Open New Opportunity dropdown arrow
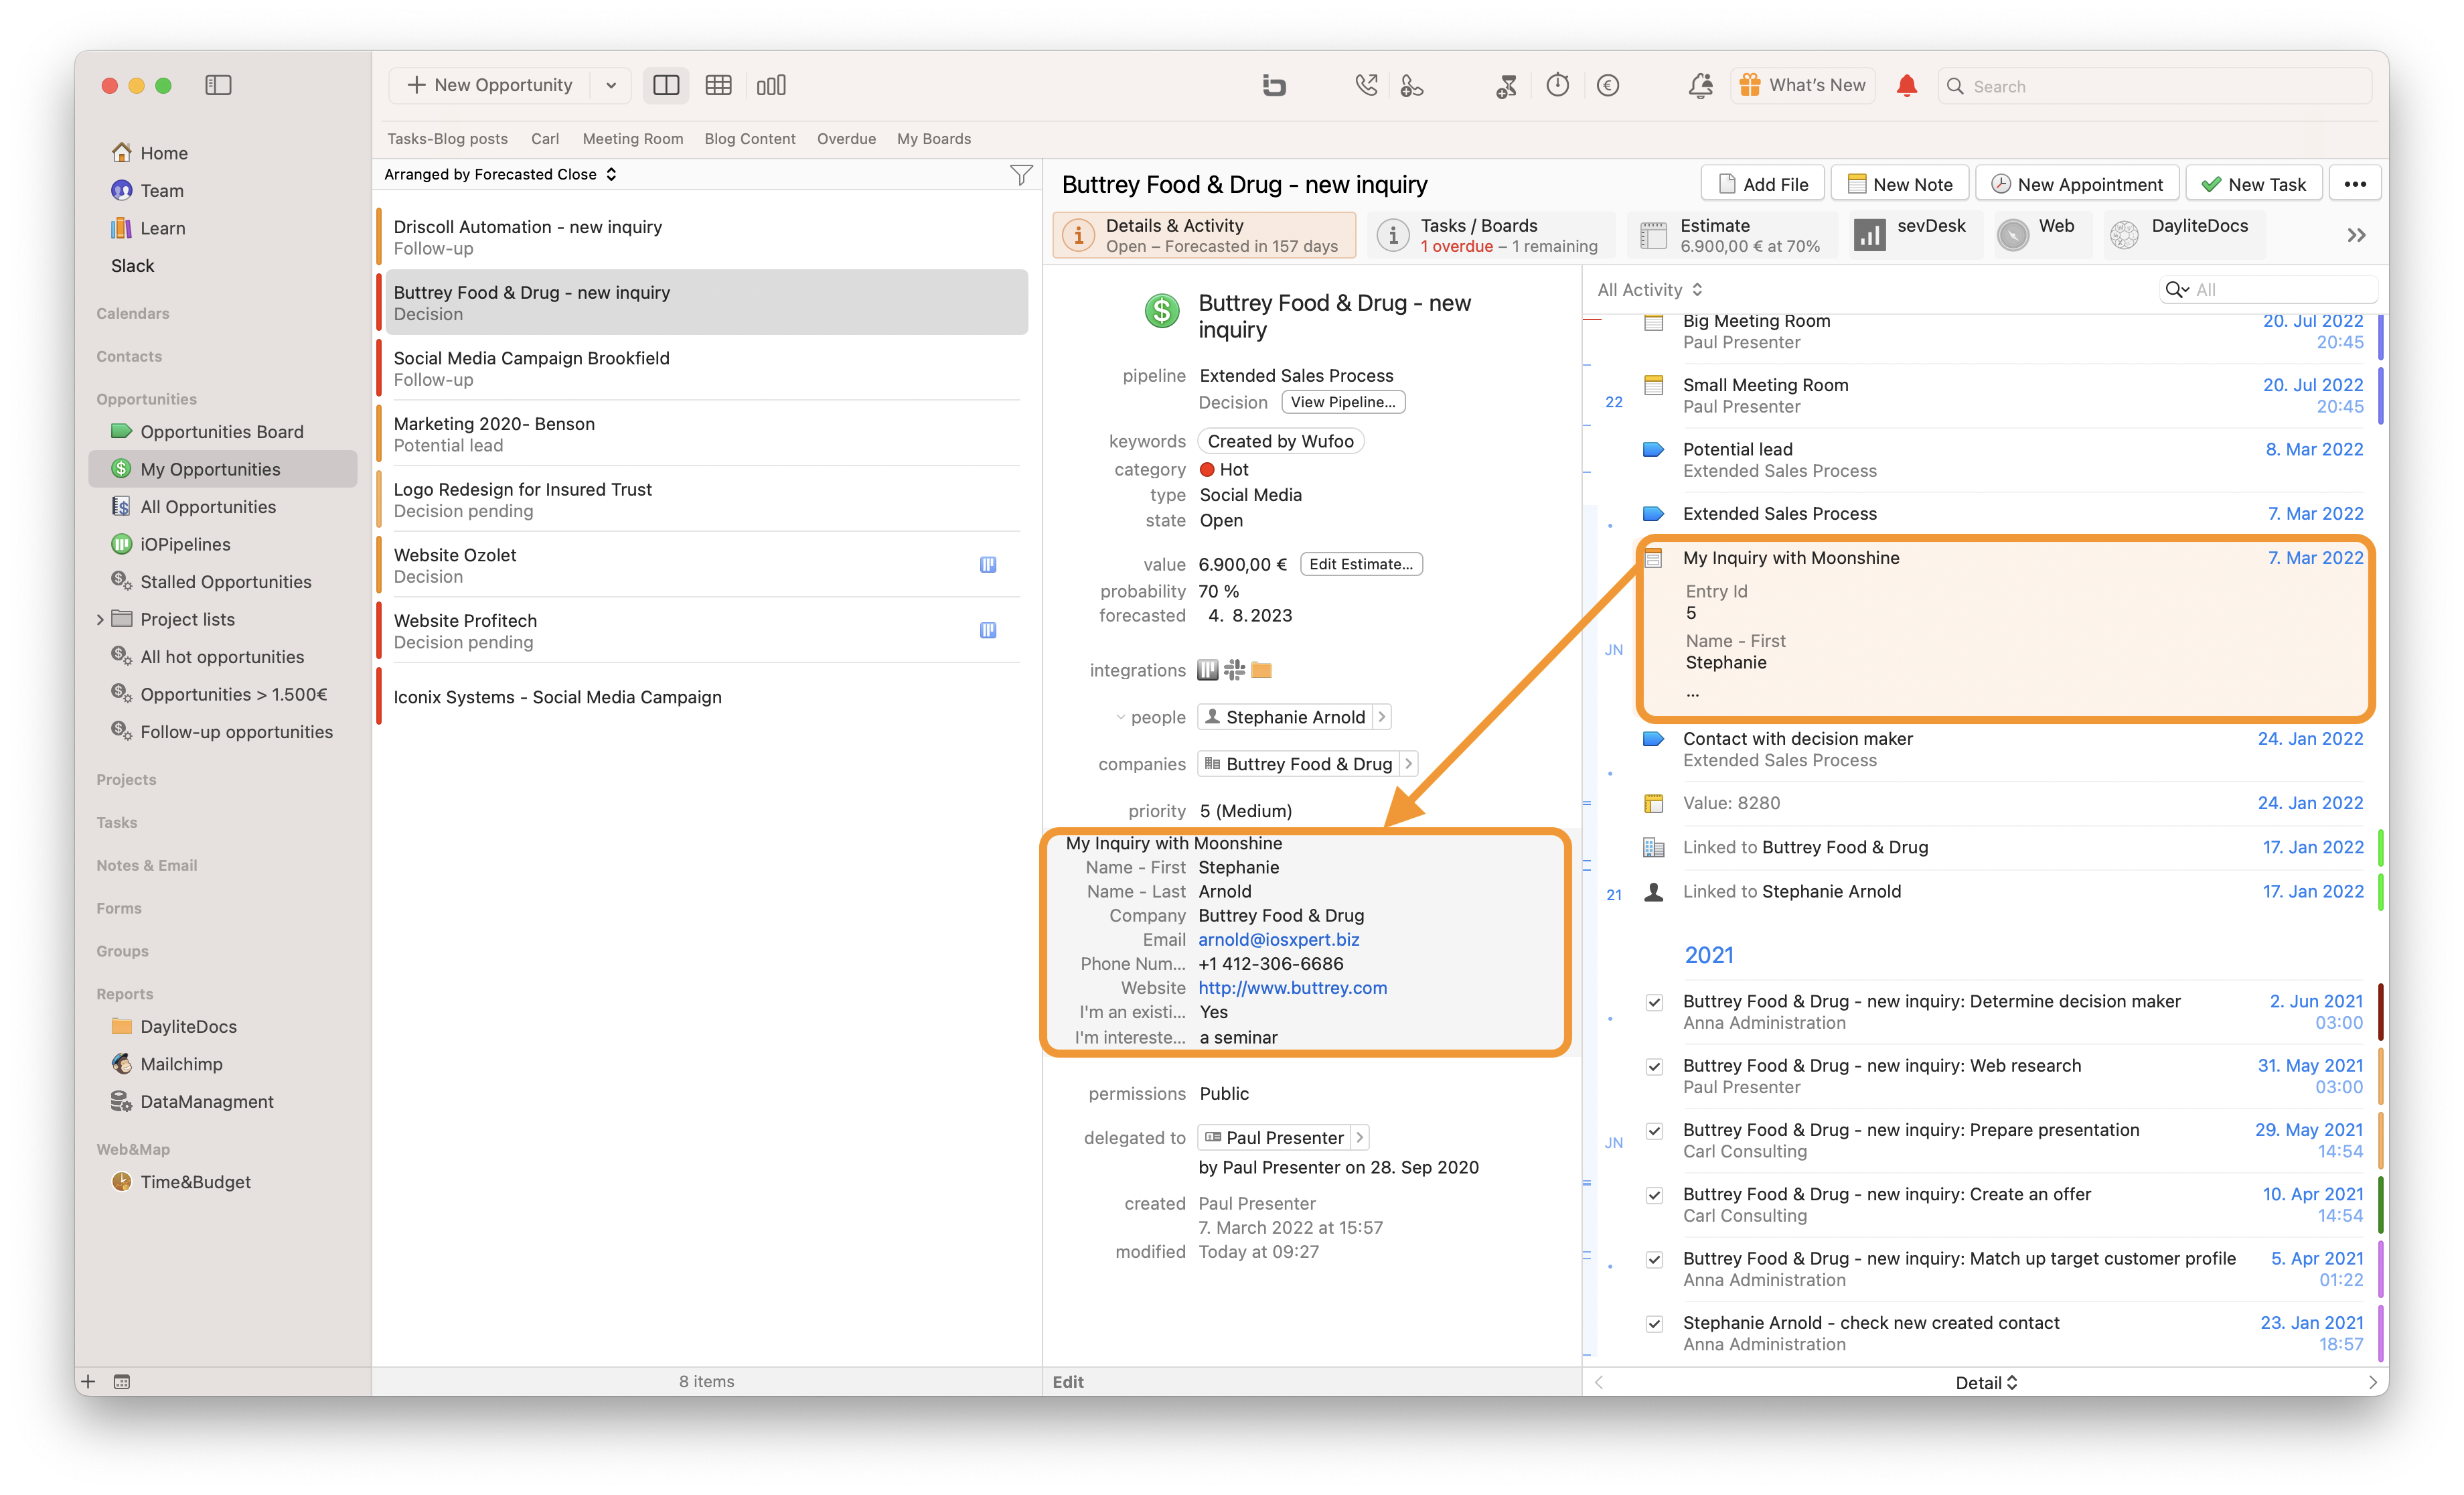 click(x=611, y=85)
